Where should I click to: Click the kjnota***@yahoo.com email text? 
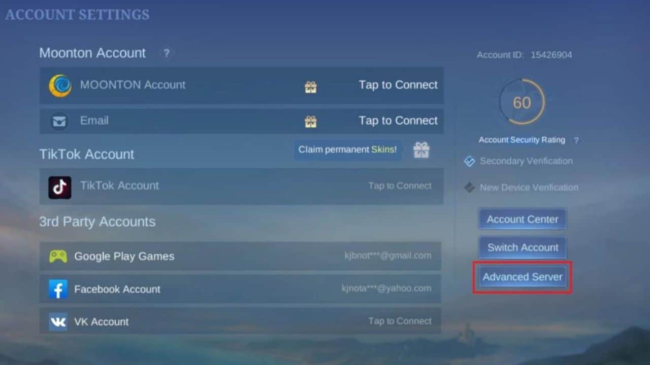click(x=386, y=288)
